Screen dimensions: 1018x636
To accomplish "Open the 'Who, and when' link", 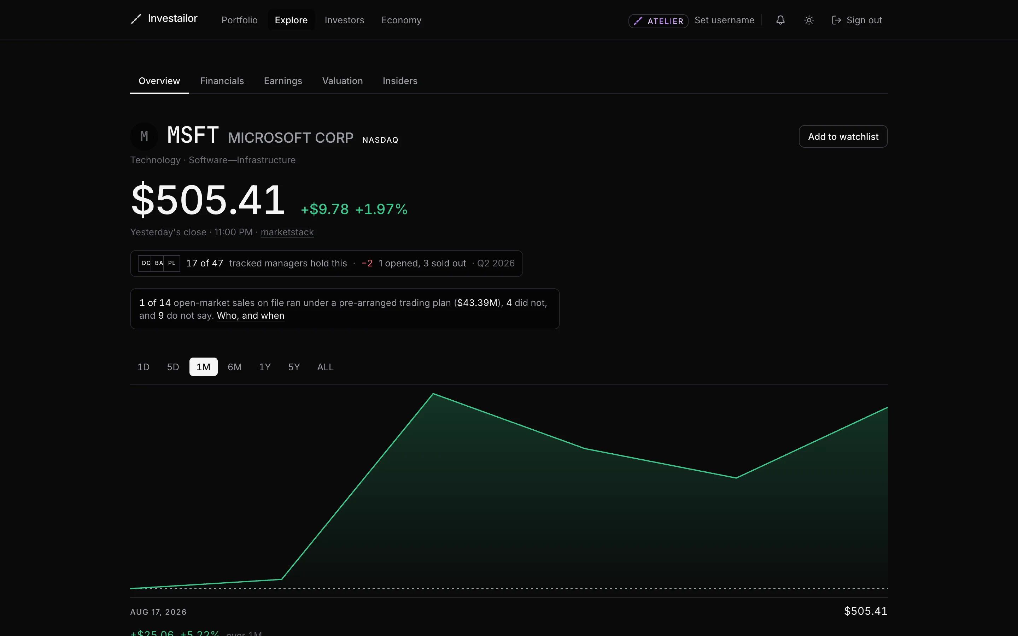I will coord(250,316).
